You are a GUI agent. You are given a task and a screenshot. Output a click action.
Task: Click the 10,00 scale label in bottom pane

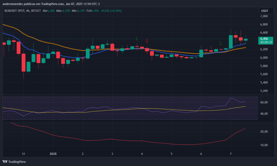264,145
